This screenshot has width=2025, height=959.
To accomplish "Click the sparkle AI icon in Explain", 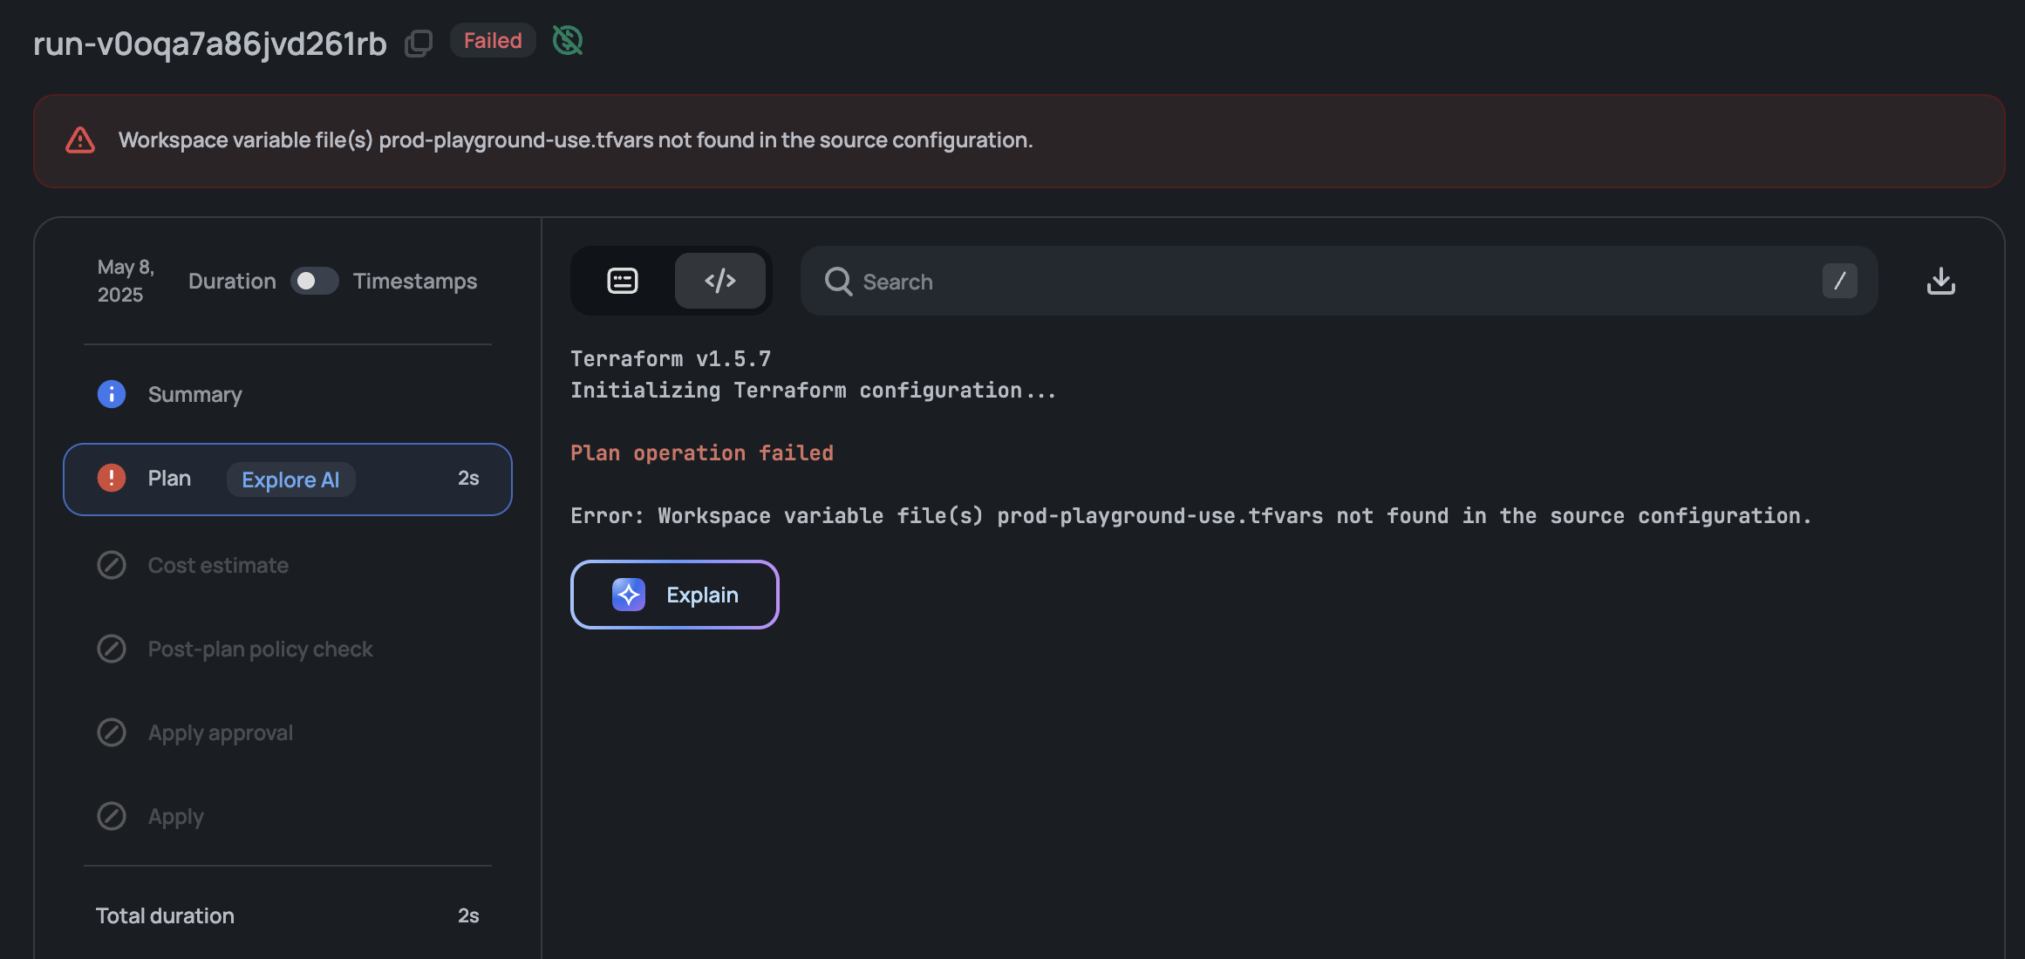I will click(x=629, y=595).
